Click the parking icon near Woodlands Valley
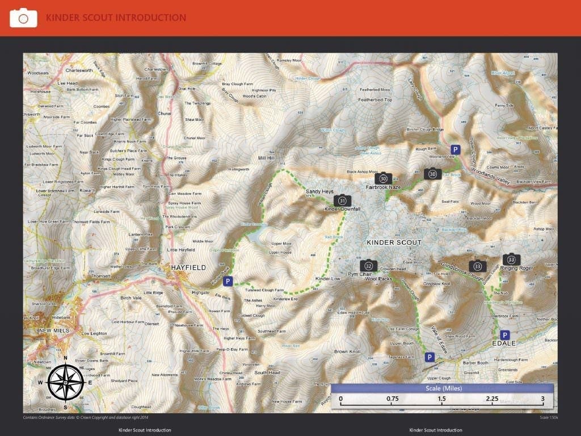 tap(455, 149)
